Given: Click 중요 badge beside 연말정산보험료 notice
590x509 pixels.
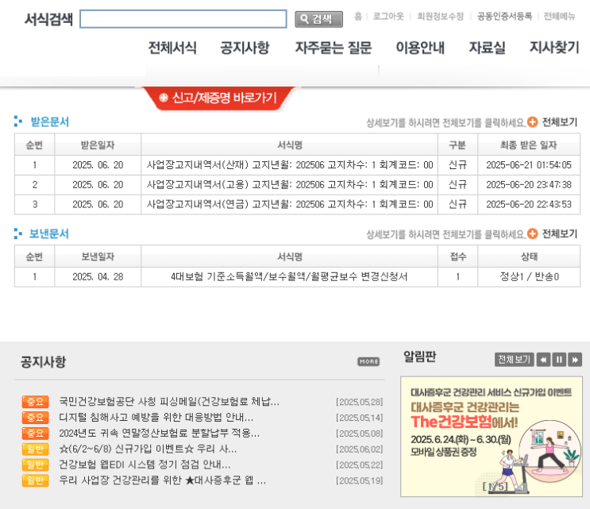Looking at the screenshot, I should click(x=36, y=434).
